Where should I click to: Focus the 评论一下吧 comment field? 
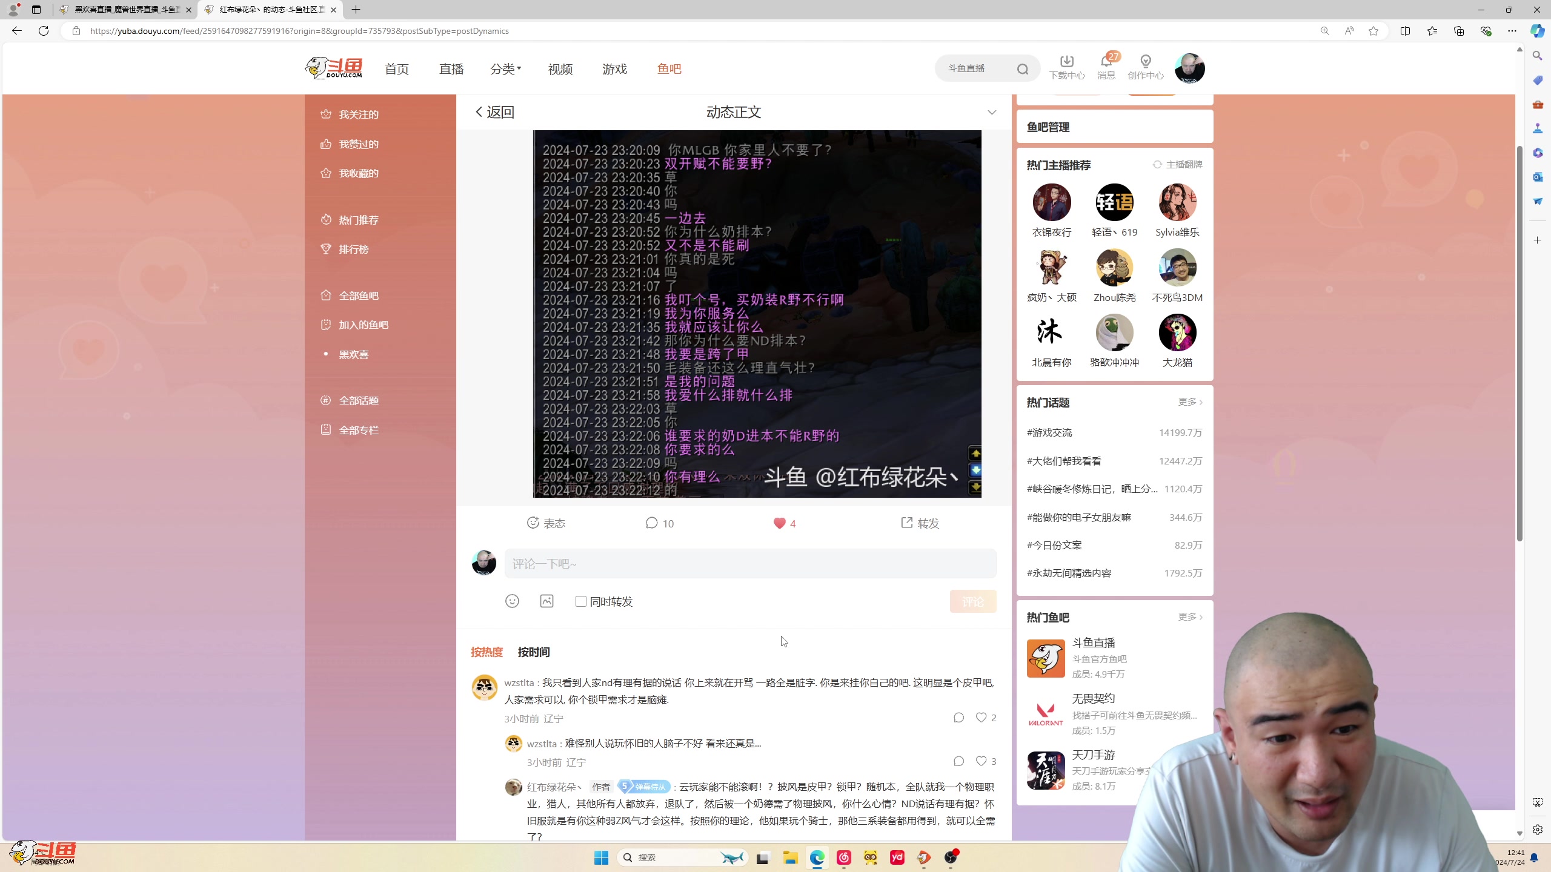pos(750,564)
